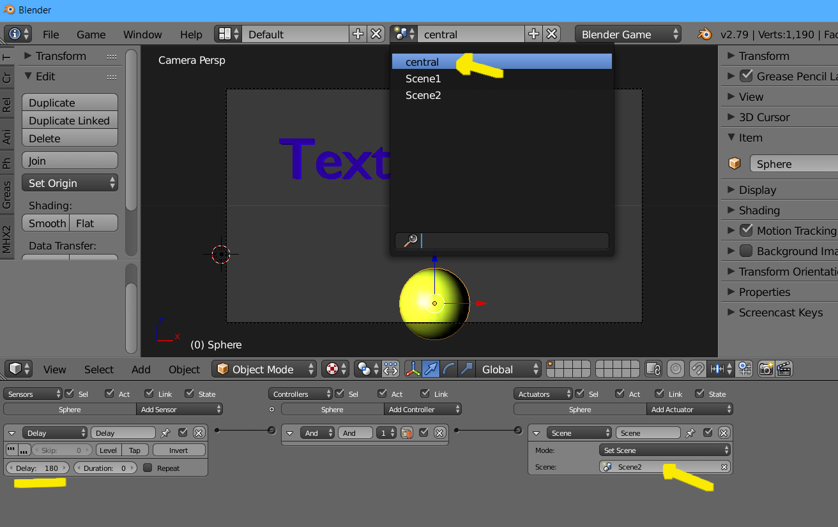This screenshot has height=527, width=838.
Task: Toggle Sel checkbox for Controllers
Action: pos(339,394)
